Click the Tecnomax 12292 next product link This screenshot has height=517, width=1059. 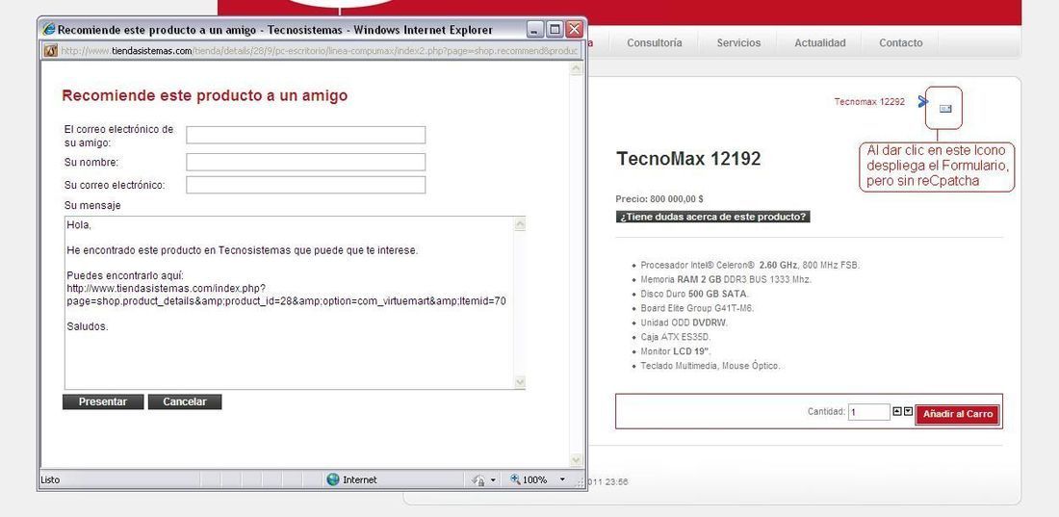click(869, 101)
